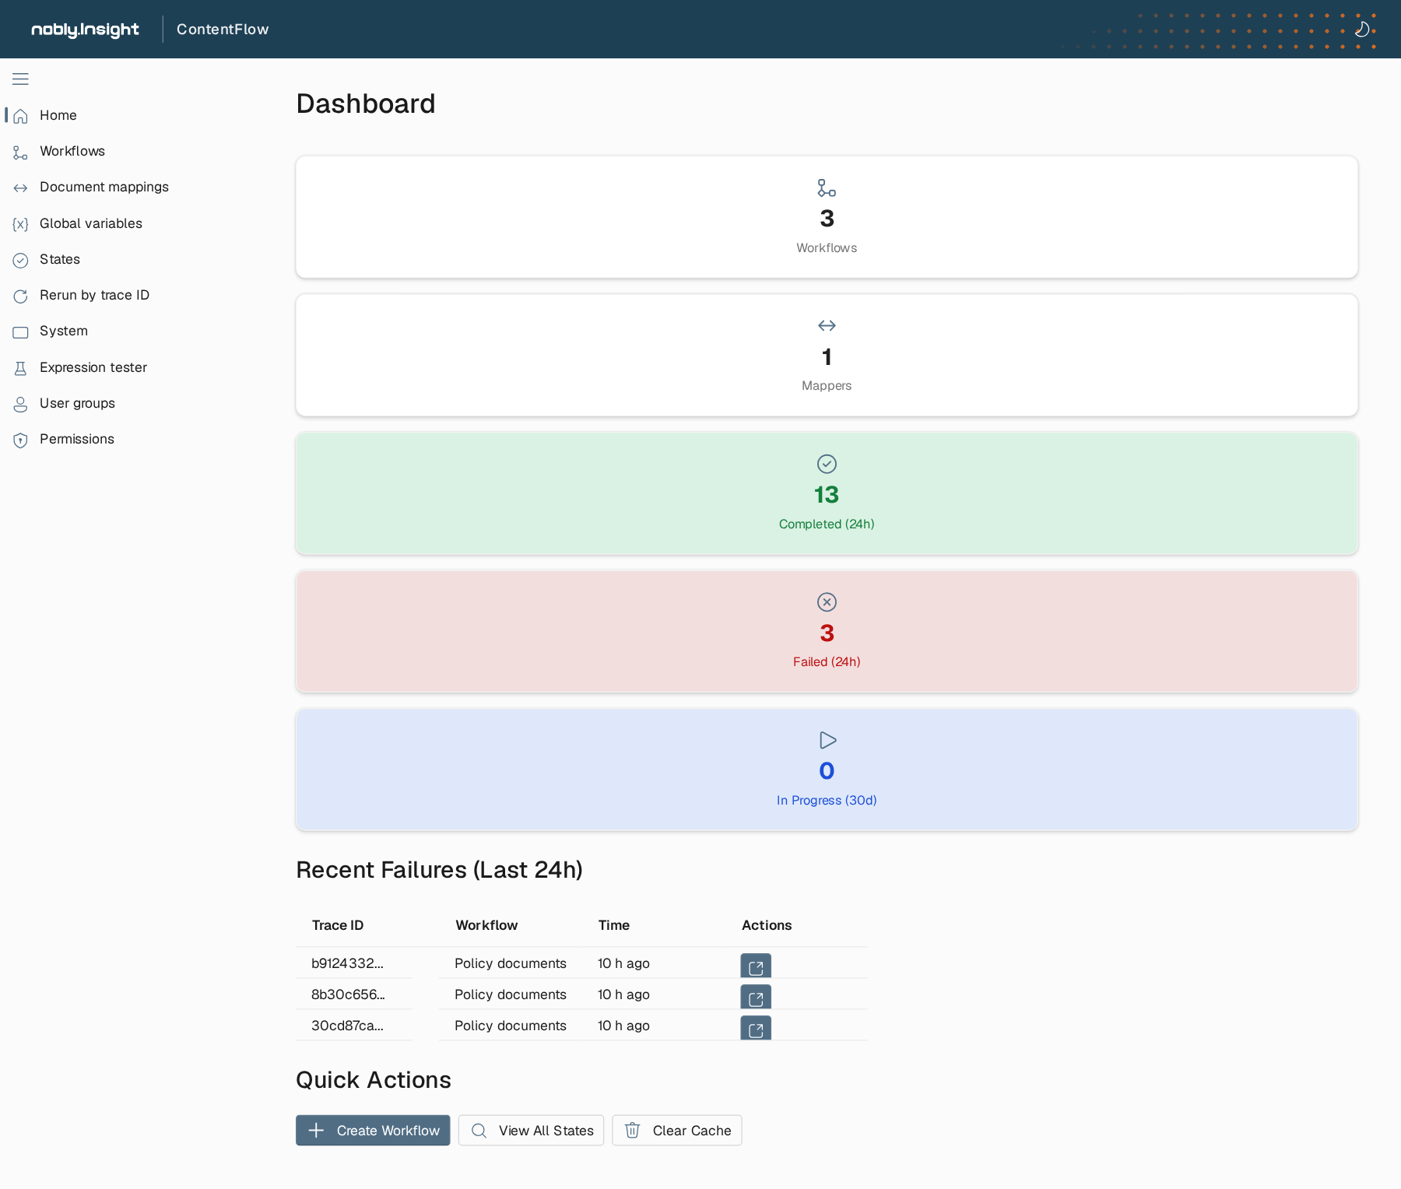Image resolution: width=1401 pixels, height=1189 pixels.
Task: Click the States checkmark sidebar icon
Action: click(20, 260)
